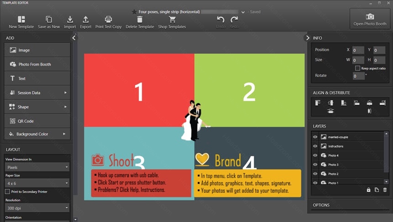The width and height of the screenshot is (393, 222).
Task: Distribute objects horizontally
Action: tap(369, 111)
